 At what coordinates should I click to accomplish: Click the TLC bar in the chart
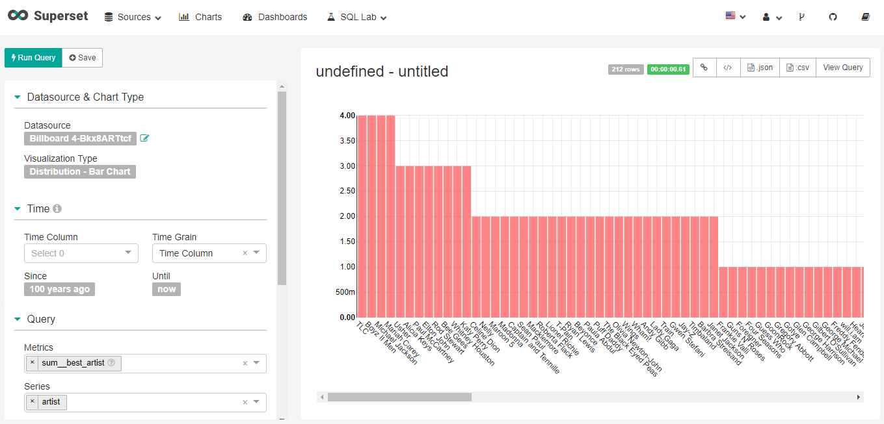[362, 216]
